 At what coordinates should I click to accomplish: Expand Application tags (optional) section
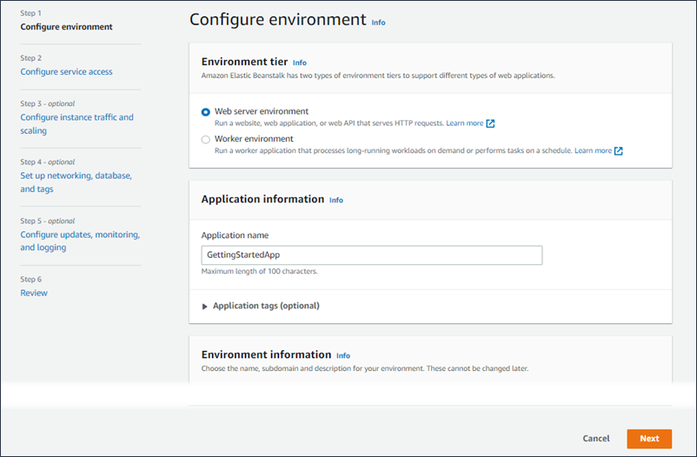pos(206,306)
